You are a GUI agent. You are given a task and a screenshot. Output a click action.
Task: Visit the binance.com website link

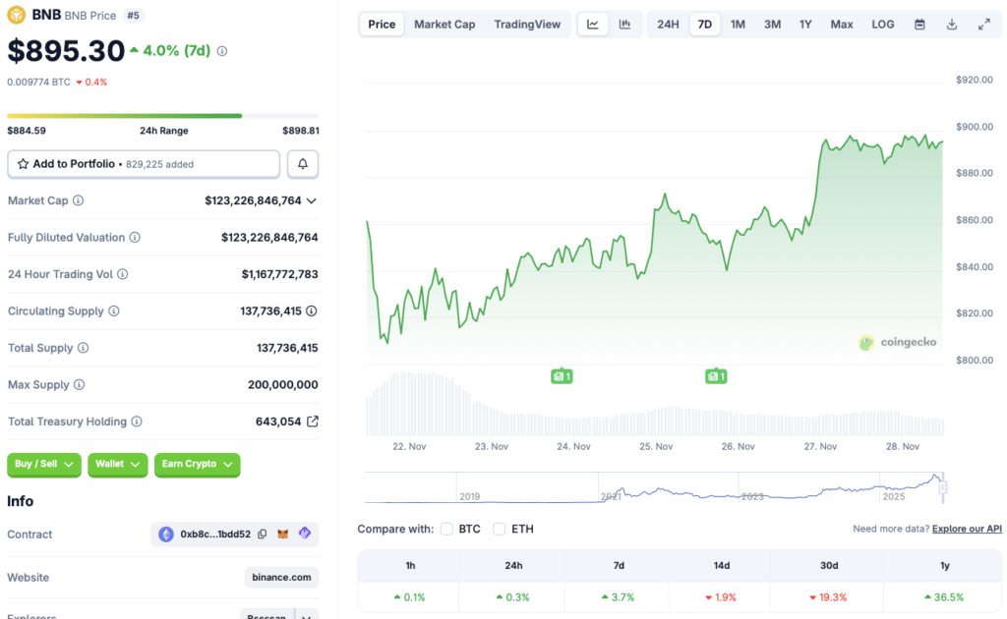point(280,577)
